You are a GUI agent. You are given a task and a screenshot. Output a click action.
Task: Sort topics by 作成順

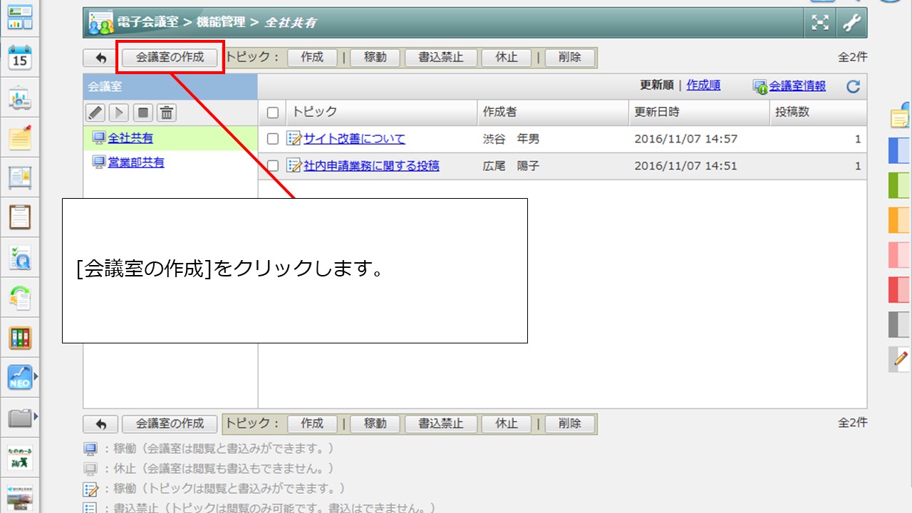[703, 85]
